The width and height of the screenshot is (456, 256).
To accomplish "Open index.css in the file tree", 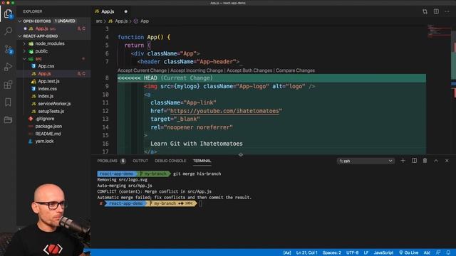I will coord(48,89).
